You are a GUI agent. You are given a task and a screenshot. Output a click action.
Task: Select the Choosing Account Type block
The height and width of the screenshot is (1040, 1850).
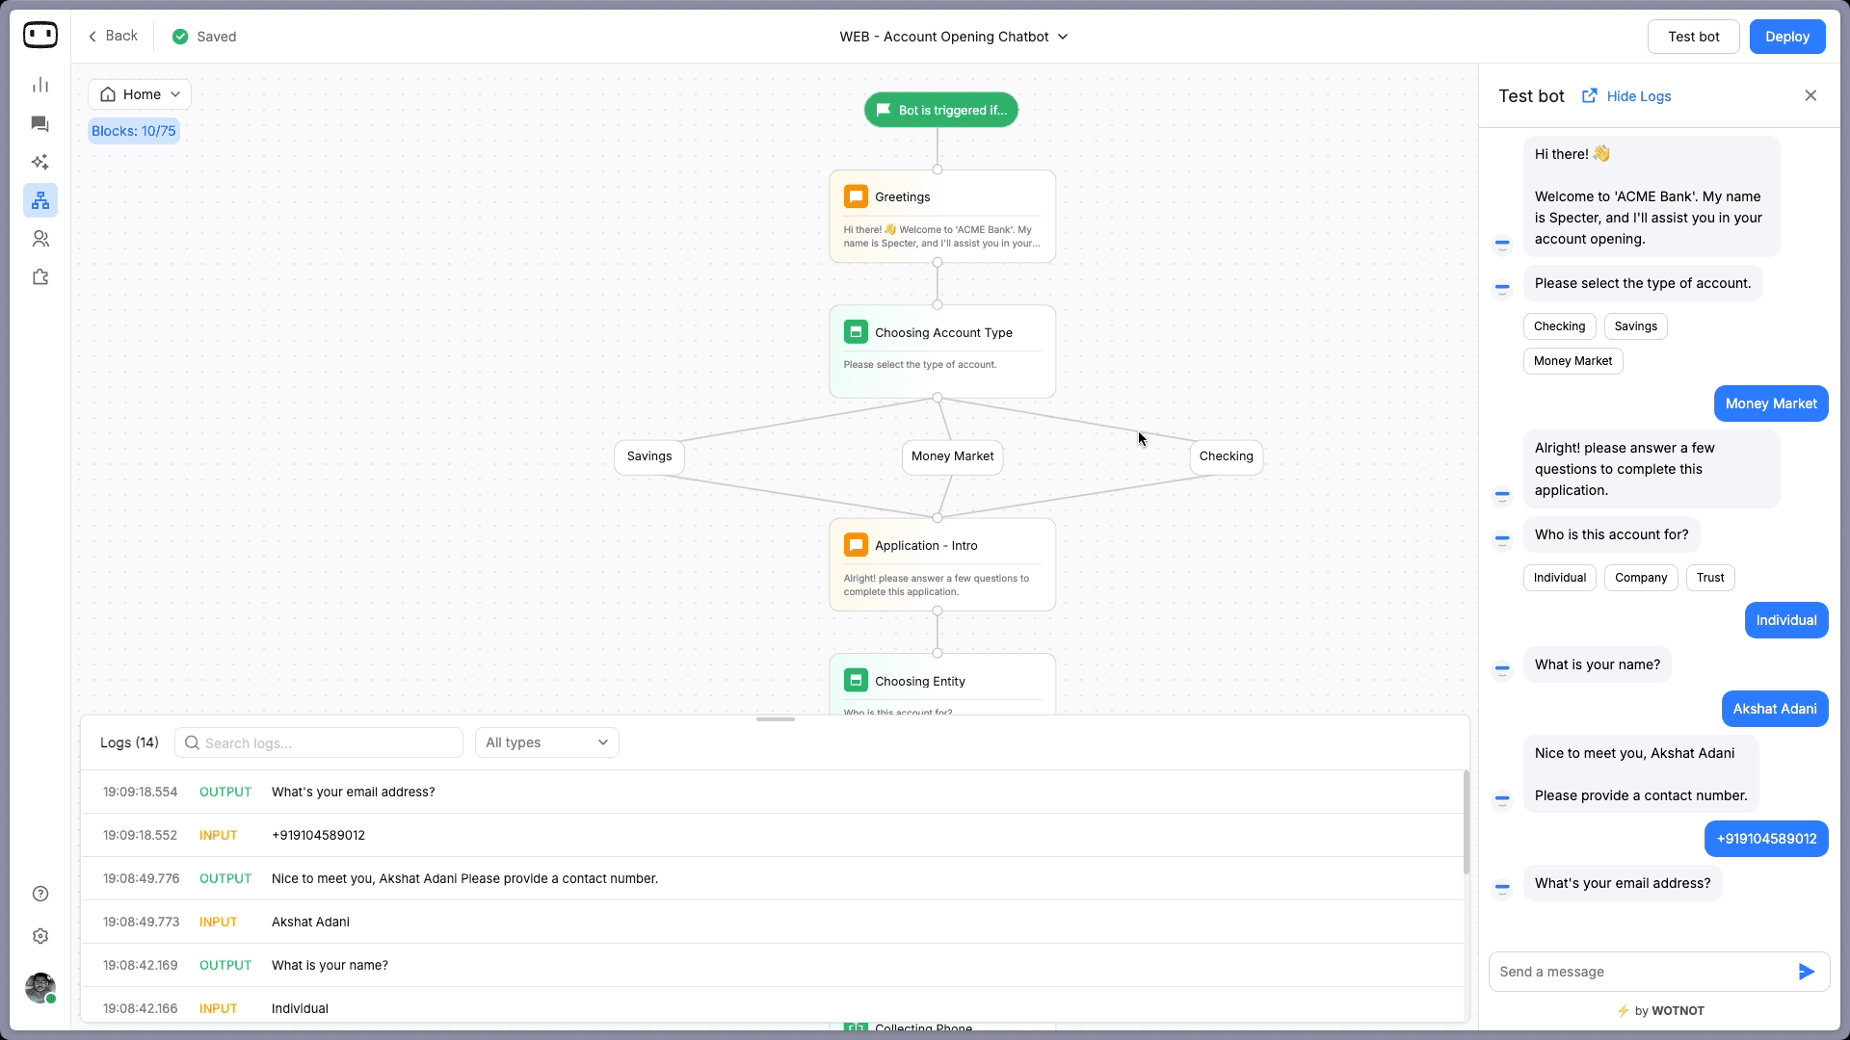(x=941, y=351)
